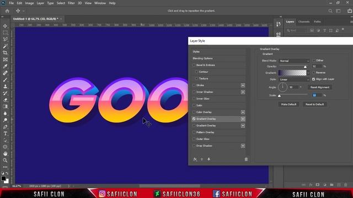This screenshot has height=198, width=353.
Task: Uncheck the selected Gradient Overlay checkbox
Action: point(194,119)
